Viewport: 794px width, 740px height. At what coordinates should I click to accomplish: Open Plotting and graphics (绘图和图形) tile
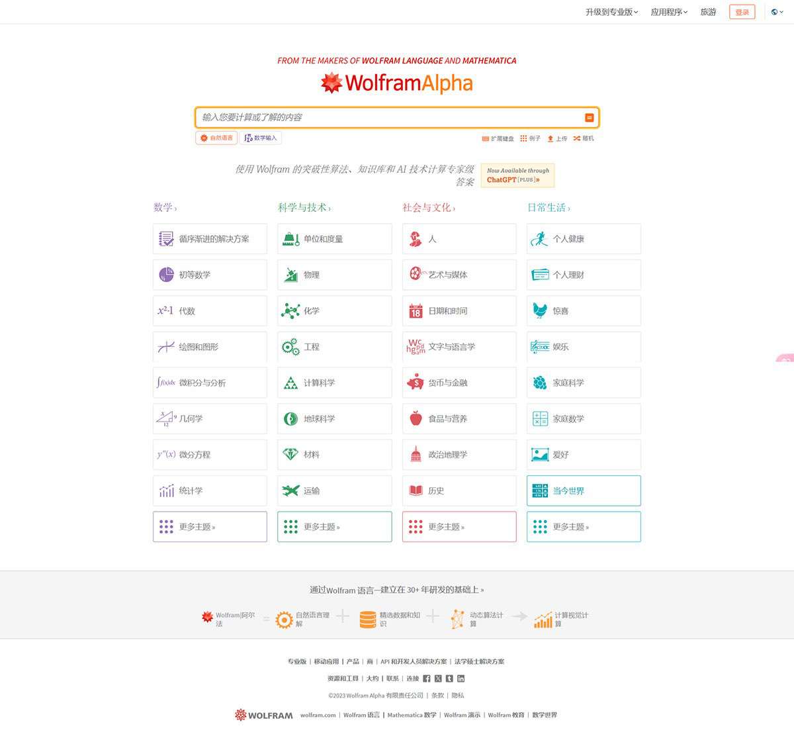pyautogui.click(x=210, y=347)
